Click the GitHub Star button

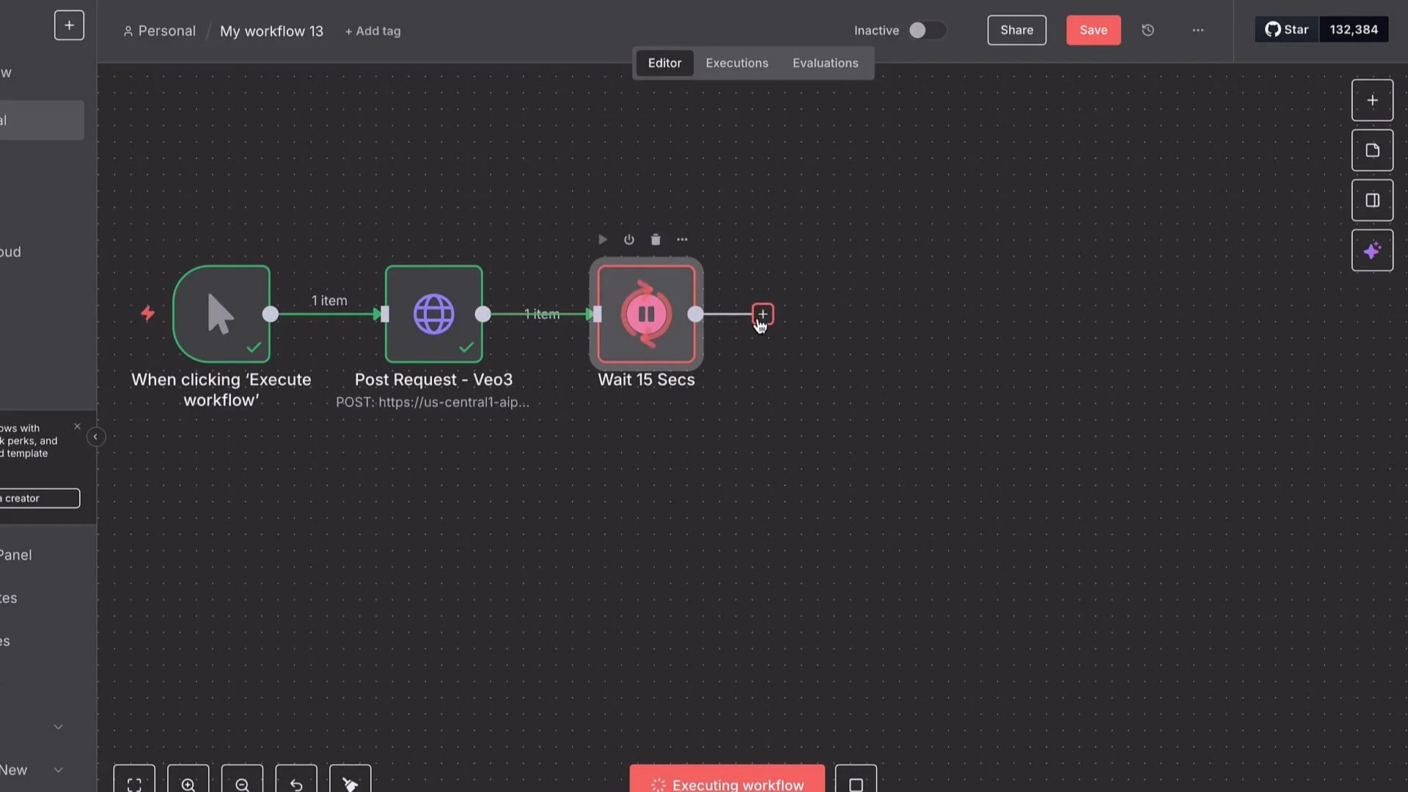coord(1287,29)
